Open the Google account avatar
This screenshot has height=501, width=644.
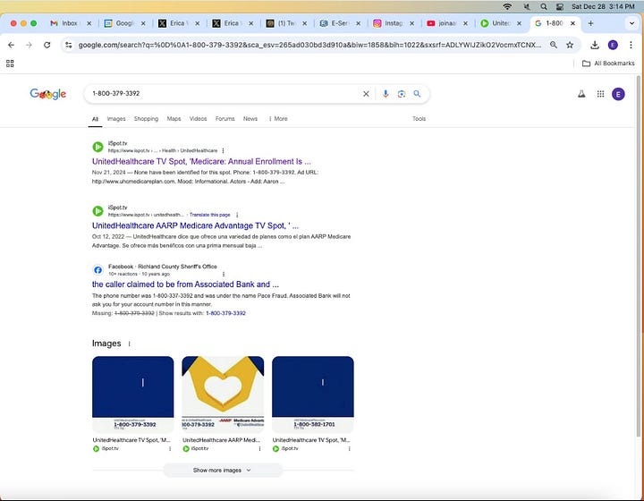click(619, 94)
